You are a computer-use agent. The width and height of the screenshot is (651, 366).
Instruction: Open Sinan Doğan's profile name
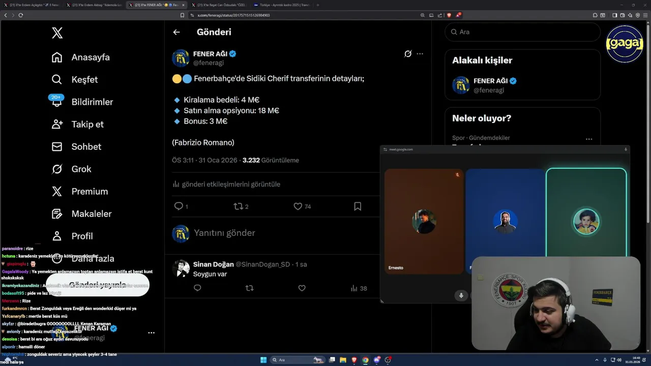click(213, 264)
